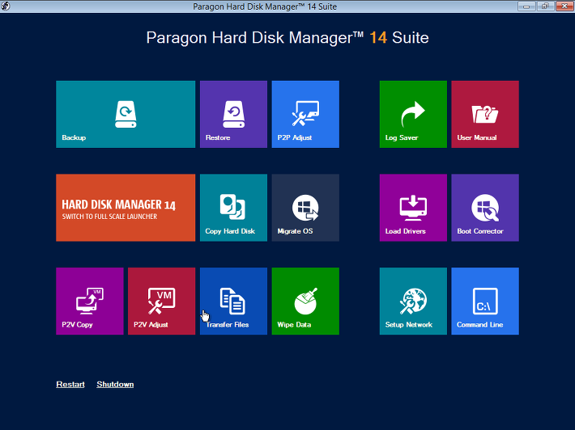Launch the Command Line tile
Image resolution: width=575 pixels, height=430 pixels.
pyautogui.click(x=485, y=301)
